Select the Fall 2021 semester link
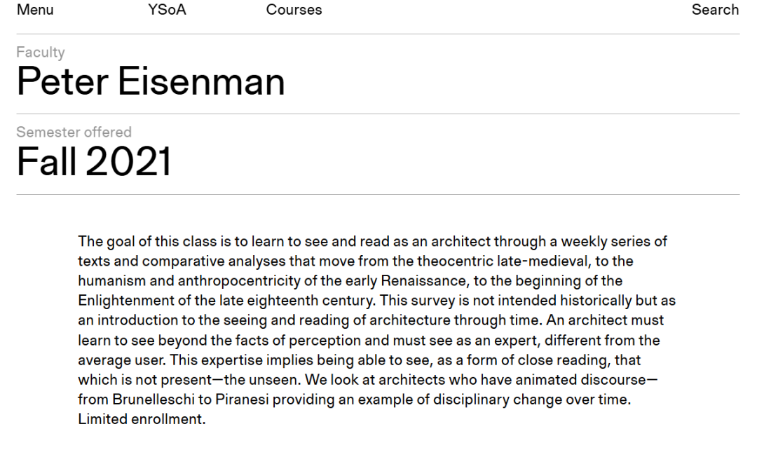This screenshot has height=450, width=757. point(94,161)
